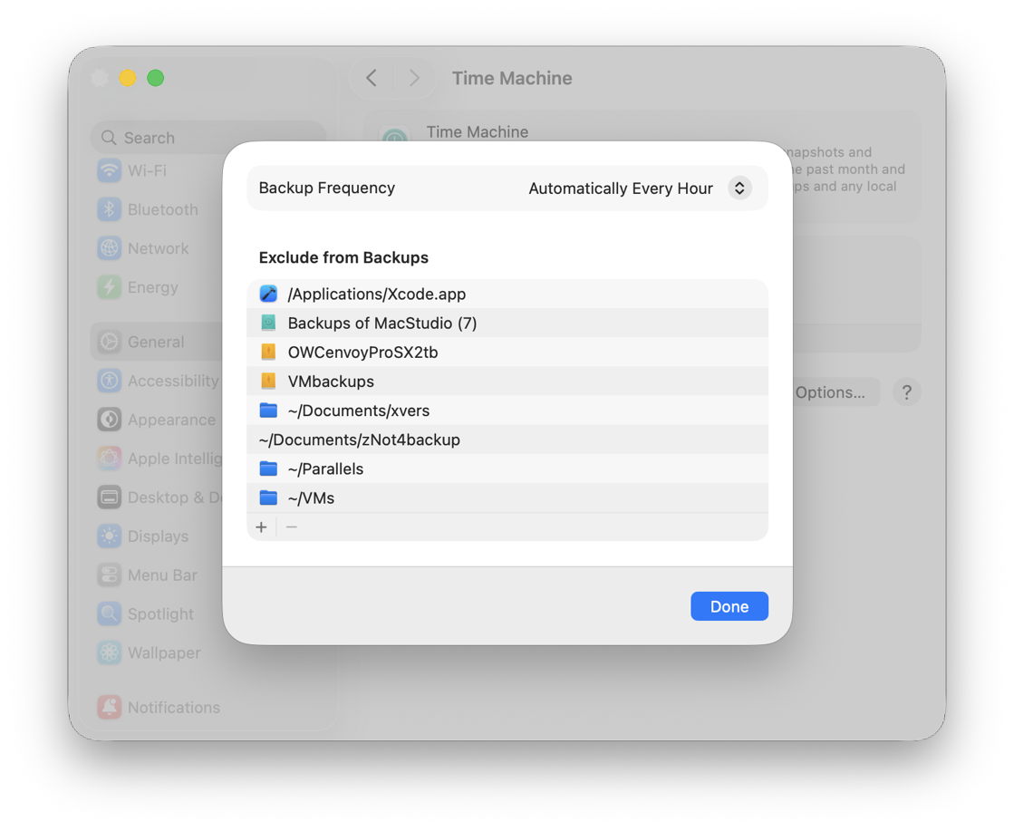Click the Search field in sidebar
1014x831 pixels.
208,138
